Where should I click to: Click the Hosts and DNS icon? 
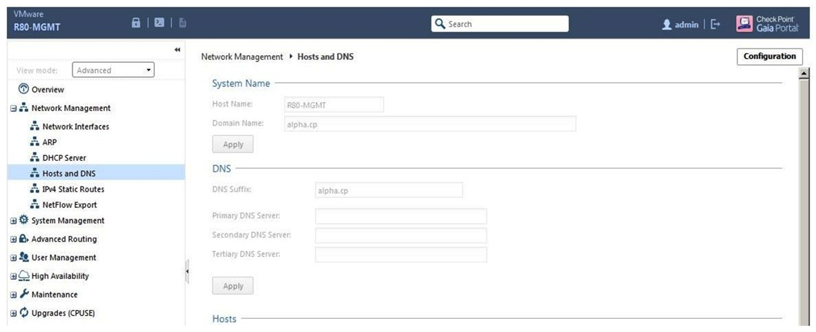tap(35, 173)
